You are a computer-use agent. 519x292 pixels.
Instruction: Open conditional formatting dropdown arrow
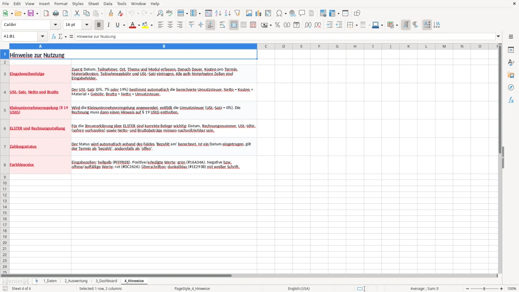click(397, 25)
